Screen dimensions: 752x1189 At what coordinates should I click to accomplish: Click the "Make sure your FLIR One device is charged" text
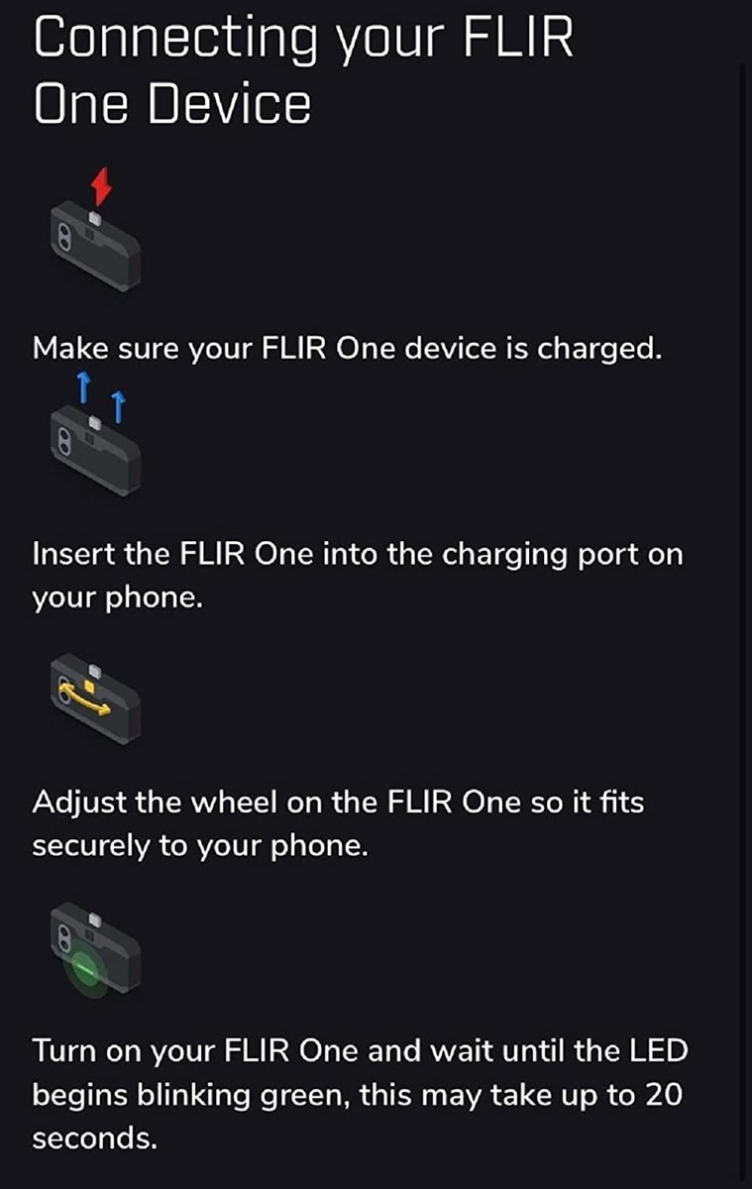pos(346,349)
